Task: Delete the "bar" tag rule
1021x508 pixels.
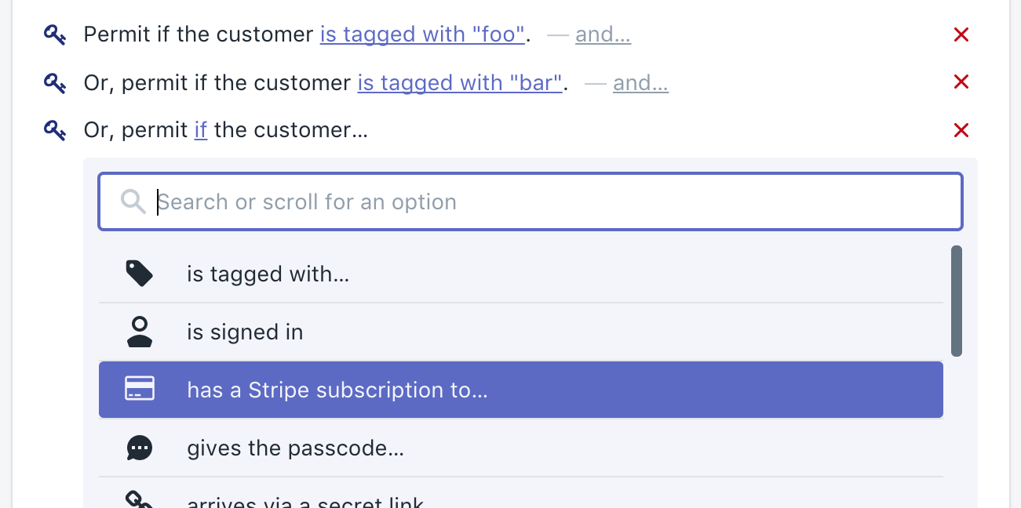Action: (961, 82)
